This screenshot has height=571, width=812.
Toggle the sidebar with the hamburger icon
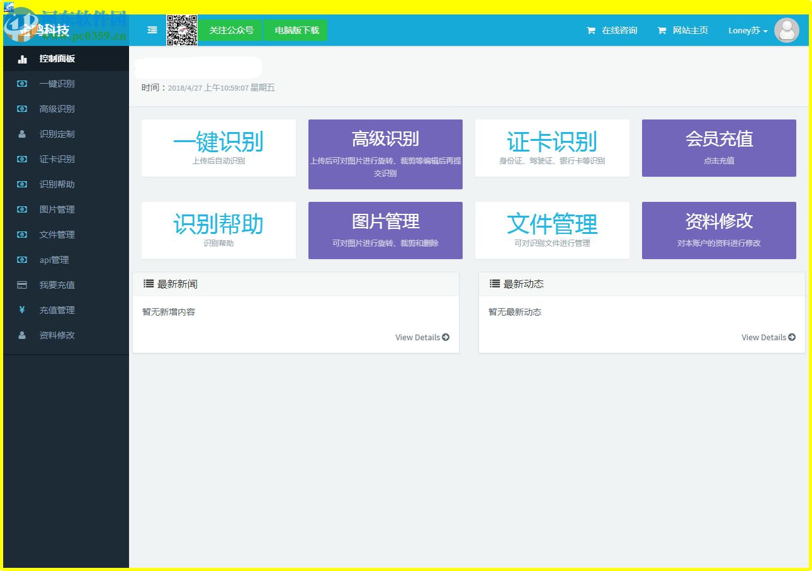[x=150, y=30]
